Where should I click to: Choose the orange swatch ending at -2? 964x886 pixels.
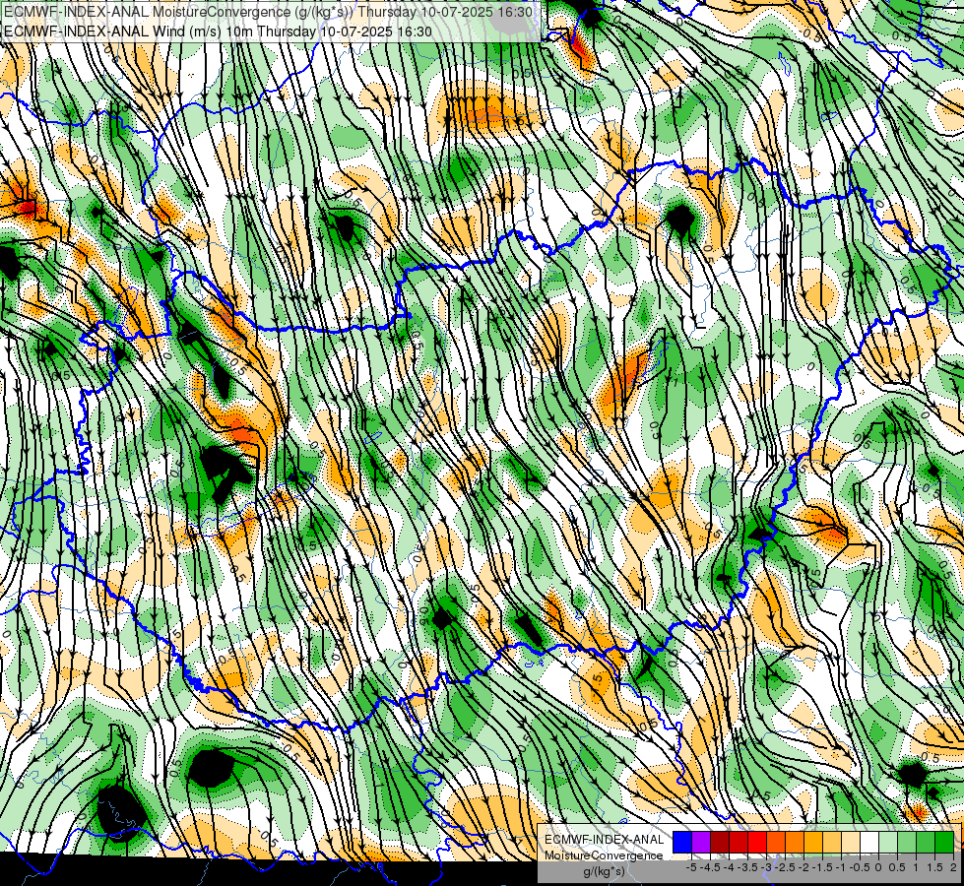(x=795, y=843)
